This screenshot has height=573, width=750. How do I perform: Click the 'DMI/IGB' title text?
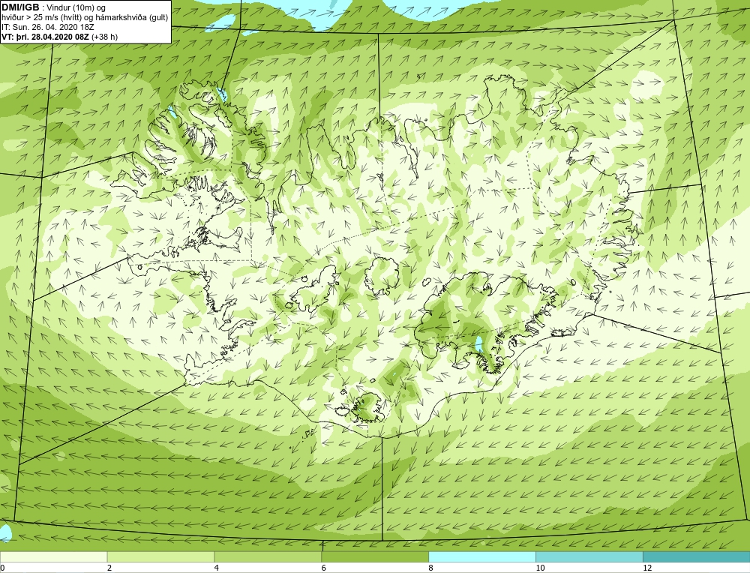(20, 7)
